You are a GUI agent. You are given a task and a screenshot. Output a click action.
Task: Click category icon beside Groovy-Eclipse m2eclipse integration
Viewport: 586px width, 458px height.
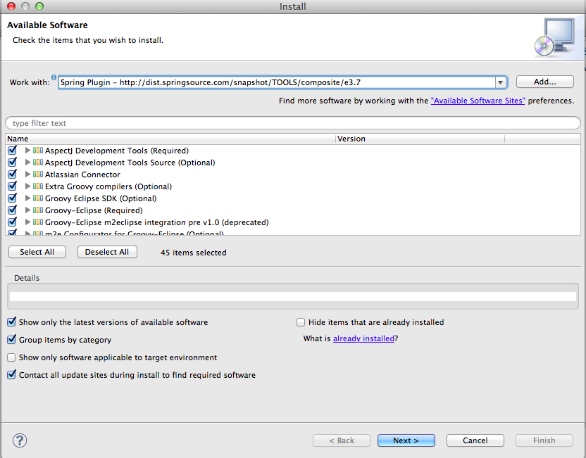click(x=38, y=222)
